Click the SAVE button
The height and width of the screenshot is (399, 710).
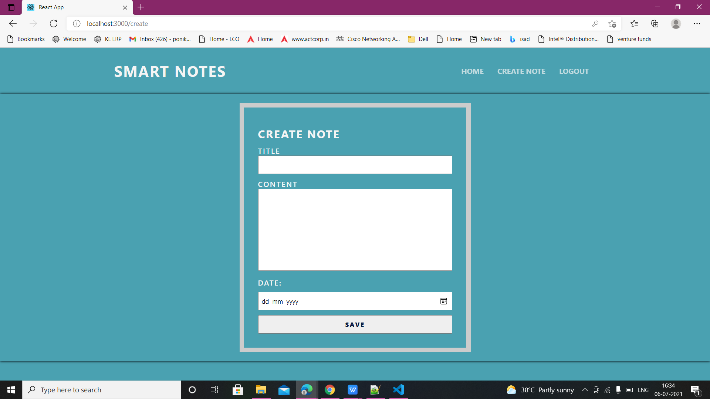click(355, 324)
